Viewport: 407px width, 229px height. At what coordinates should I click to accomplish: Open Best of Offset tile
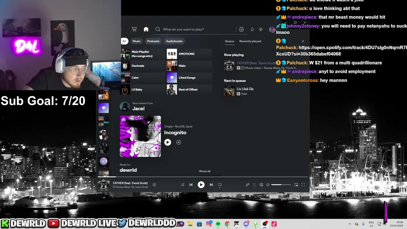[189, 89]
